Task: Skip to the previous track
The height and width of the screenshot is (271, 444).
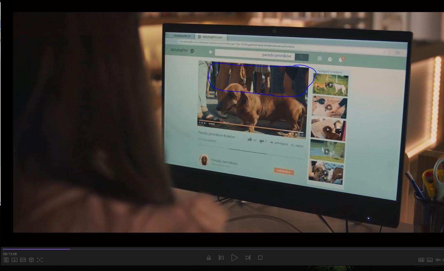Action: (x=221, y=258)
